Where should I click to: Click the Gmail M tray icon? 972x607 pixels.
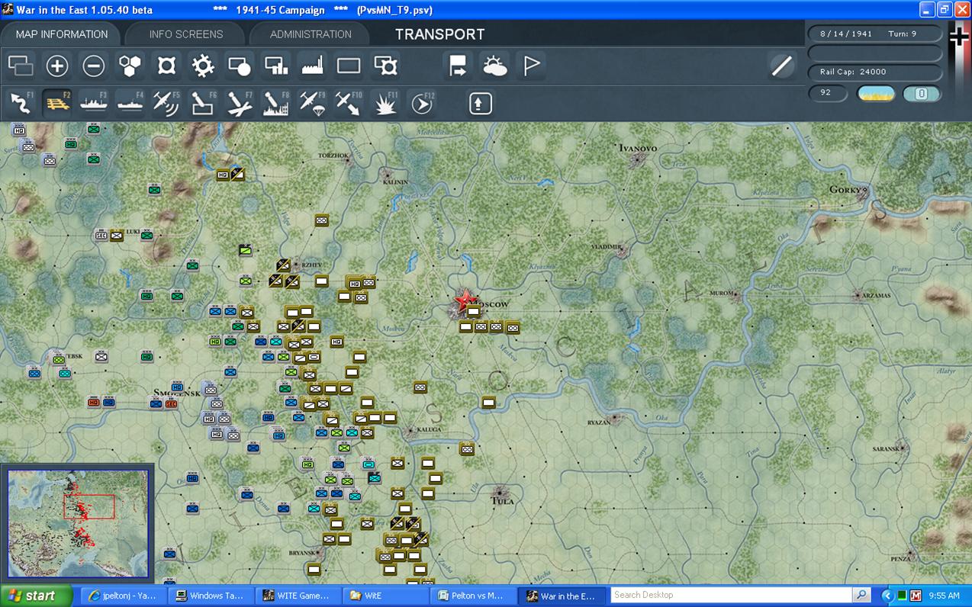tap(916, 596)
